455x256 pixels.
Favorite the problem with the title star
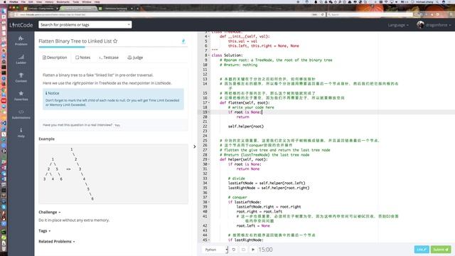(115, 41)
